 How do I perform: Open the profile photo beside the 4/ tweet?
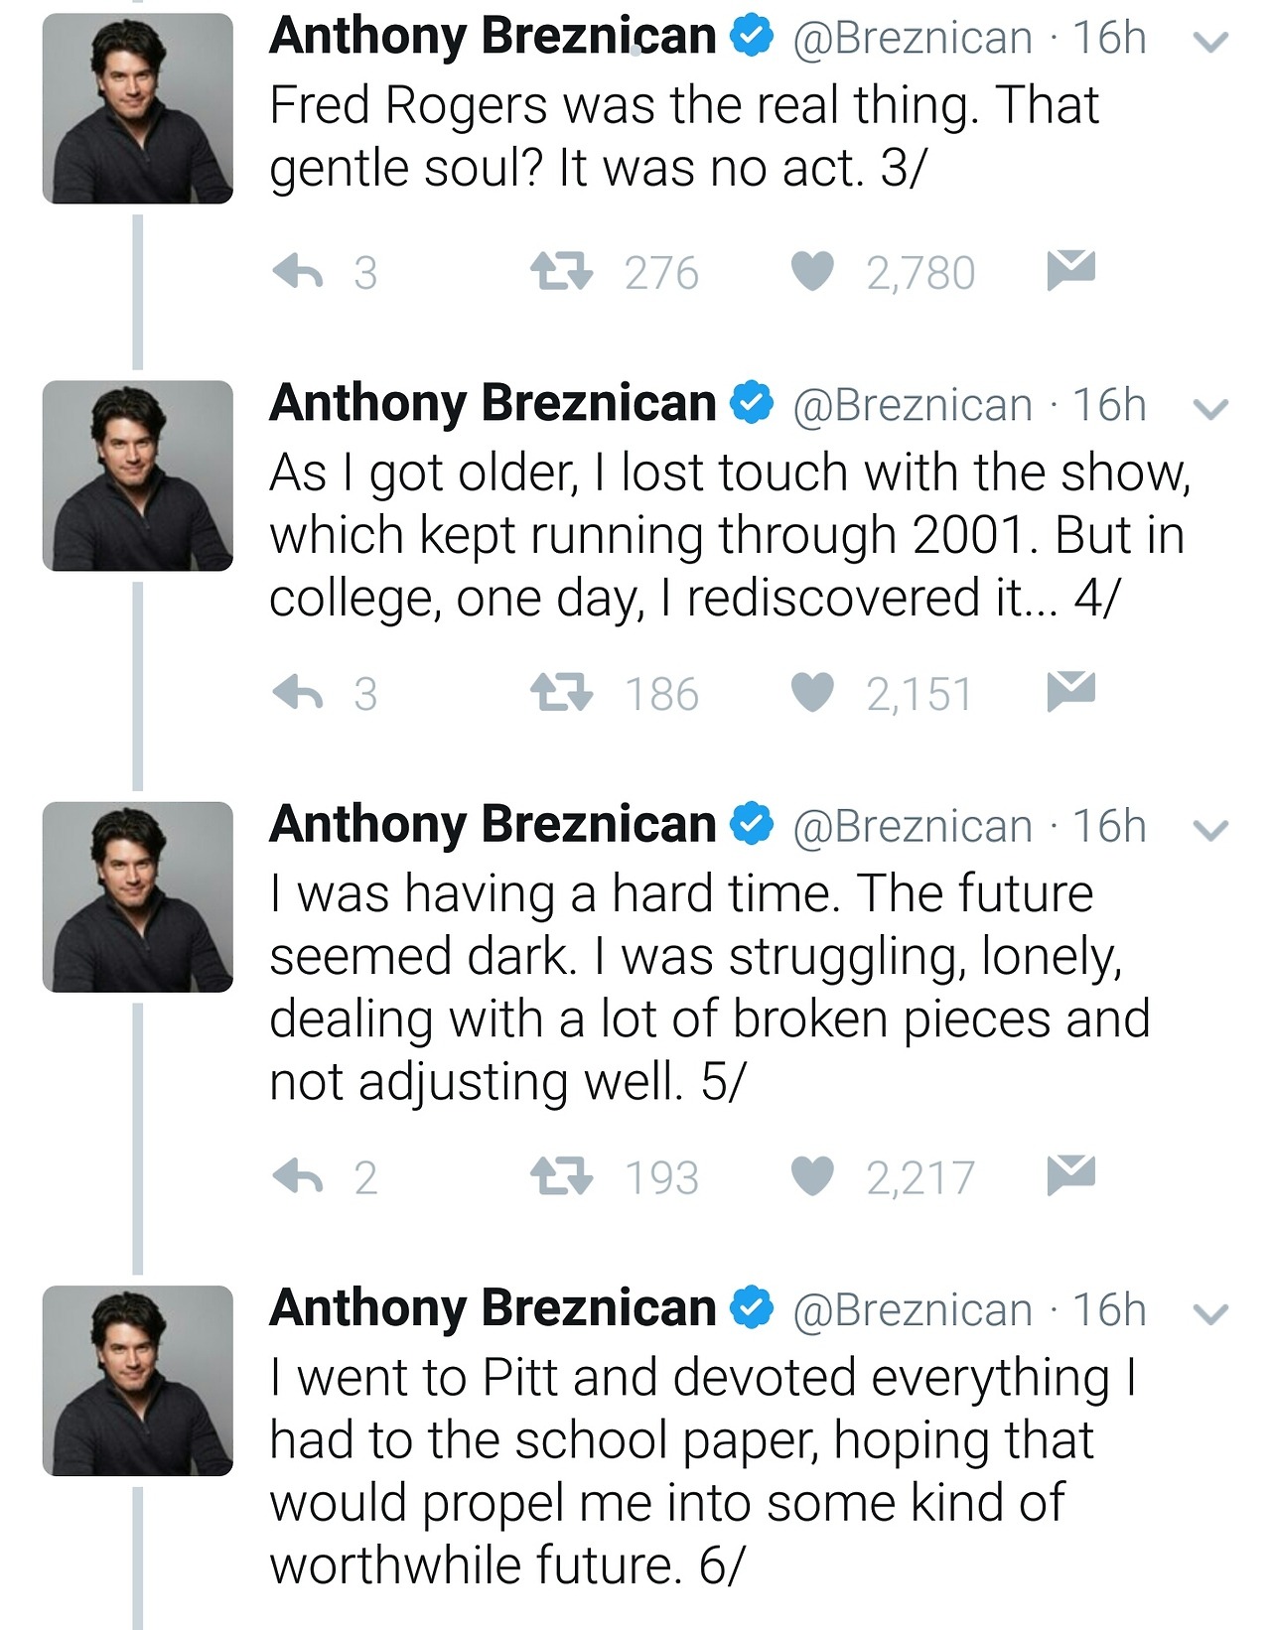point(138,475)
